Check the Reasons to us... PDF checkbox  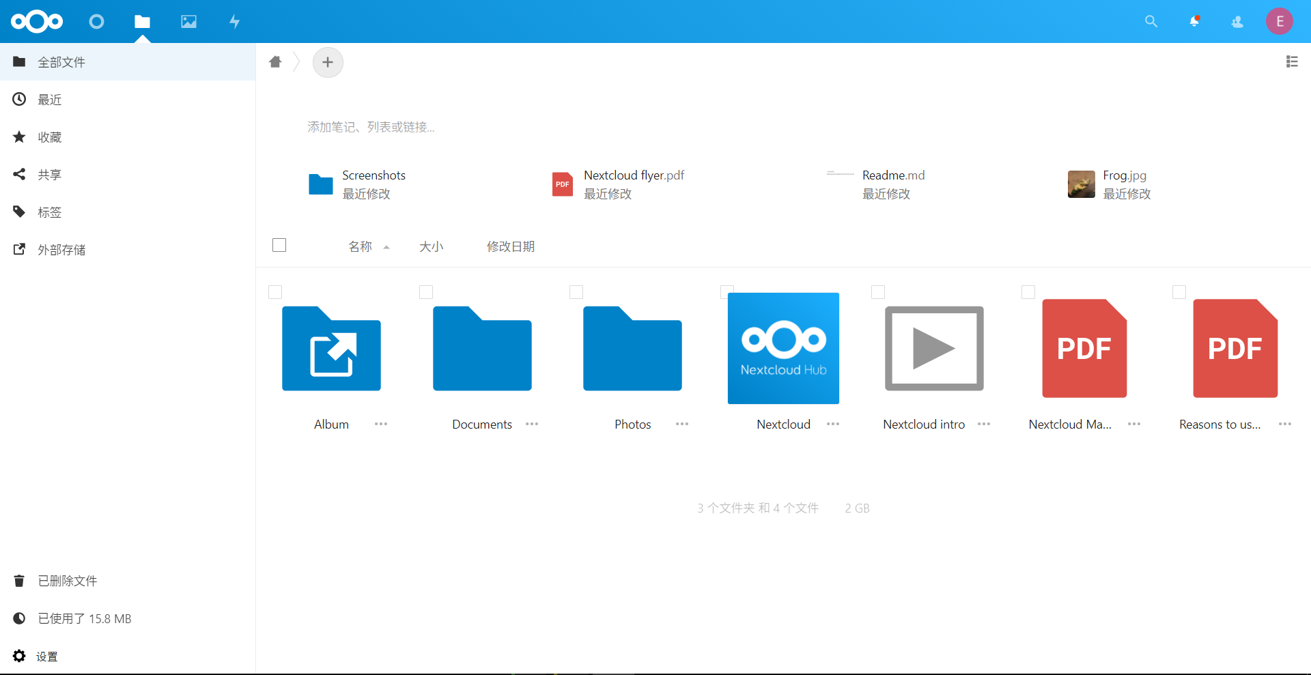pyautogui.click(x=1179, y=292)
